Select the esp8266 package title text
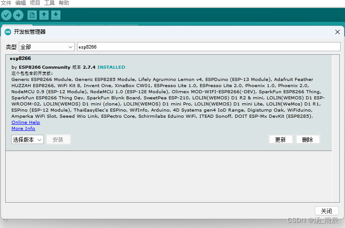 click(x=20, y=58)
